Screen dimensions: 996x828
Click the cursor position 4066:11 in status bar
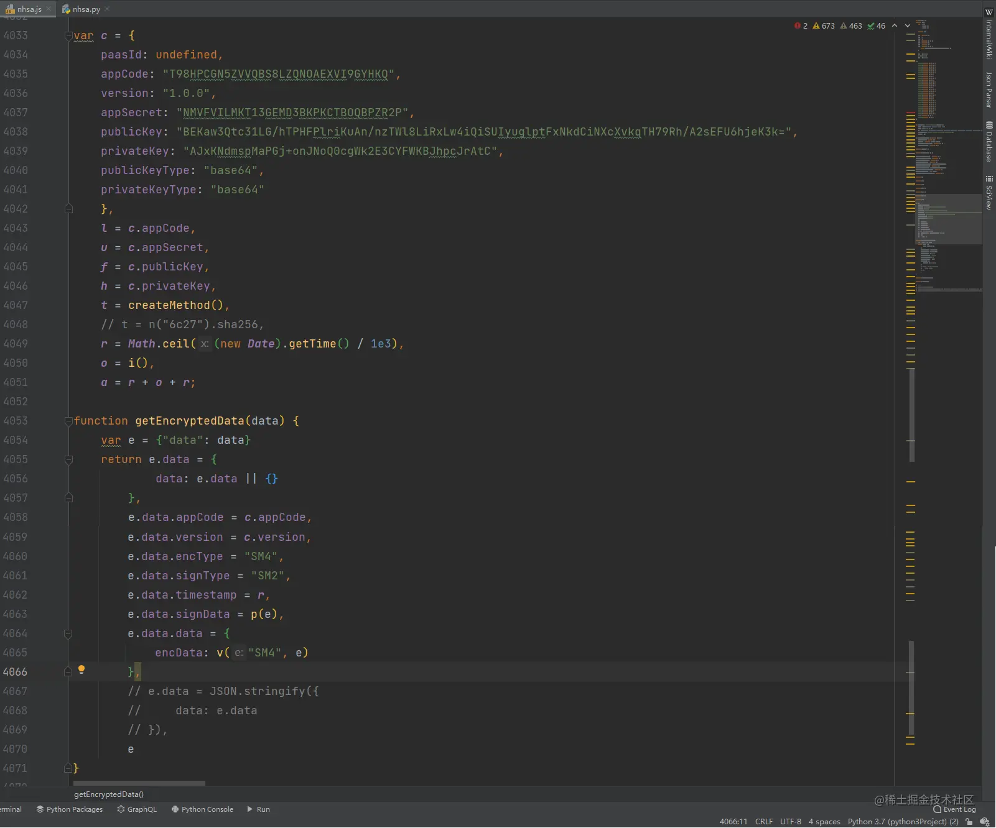733,822
